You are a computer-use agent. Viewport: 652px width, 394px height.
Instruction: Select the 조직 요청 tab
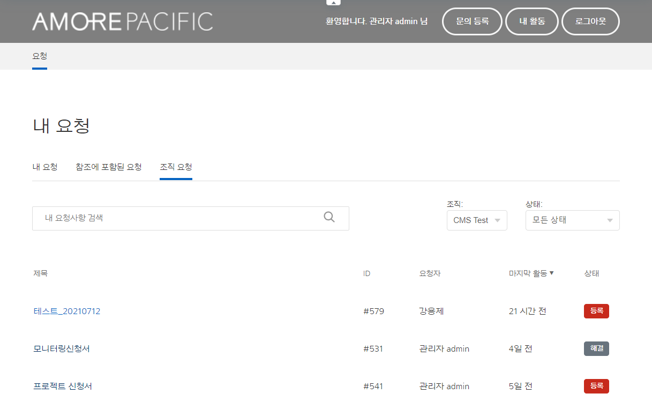176,167
